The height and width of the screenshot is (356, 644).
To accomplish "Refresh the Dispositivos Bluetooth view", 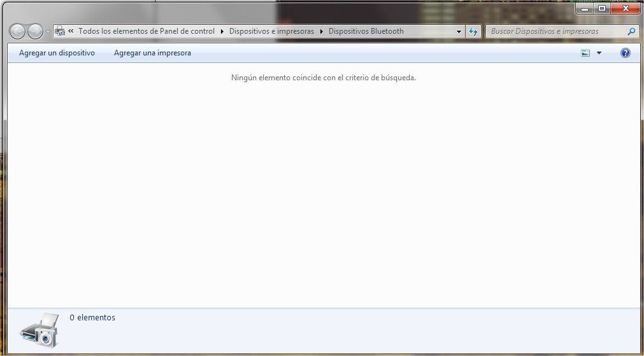I will (473, 31).
